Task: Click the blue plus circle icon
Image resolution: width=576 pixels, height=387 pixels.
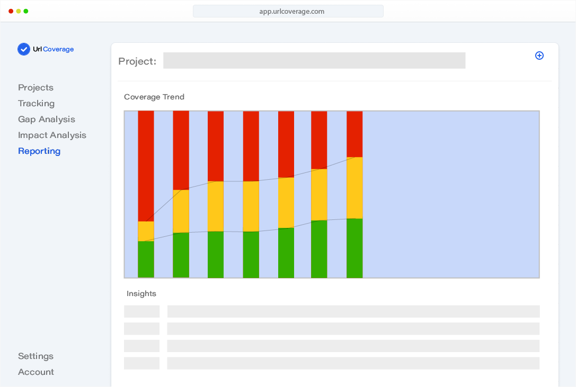Action: (539, 56)
